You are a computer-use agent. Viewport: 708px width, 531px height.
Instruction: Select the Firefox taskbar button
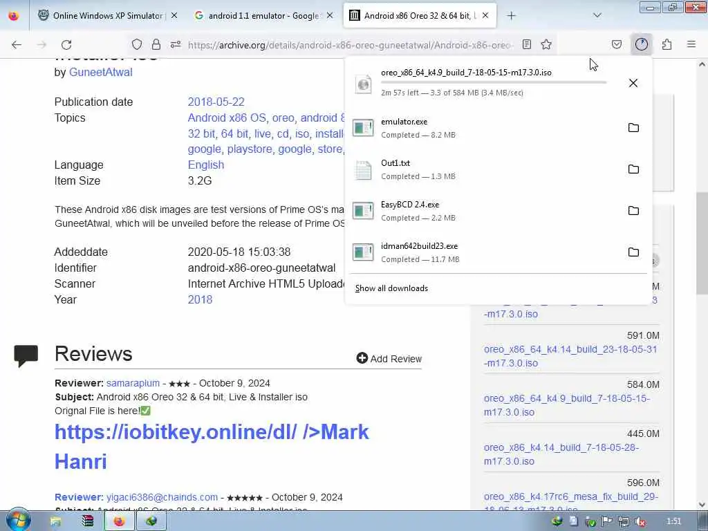coord(119,521)
